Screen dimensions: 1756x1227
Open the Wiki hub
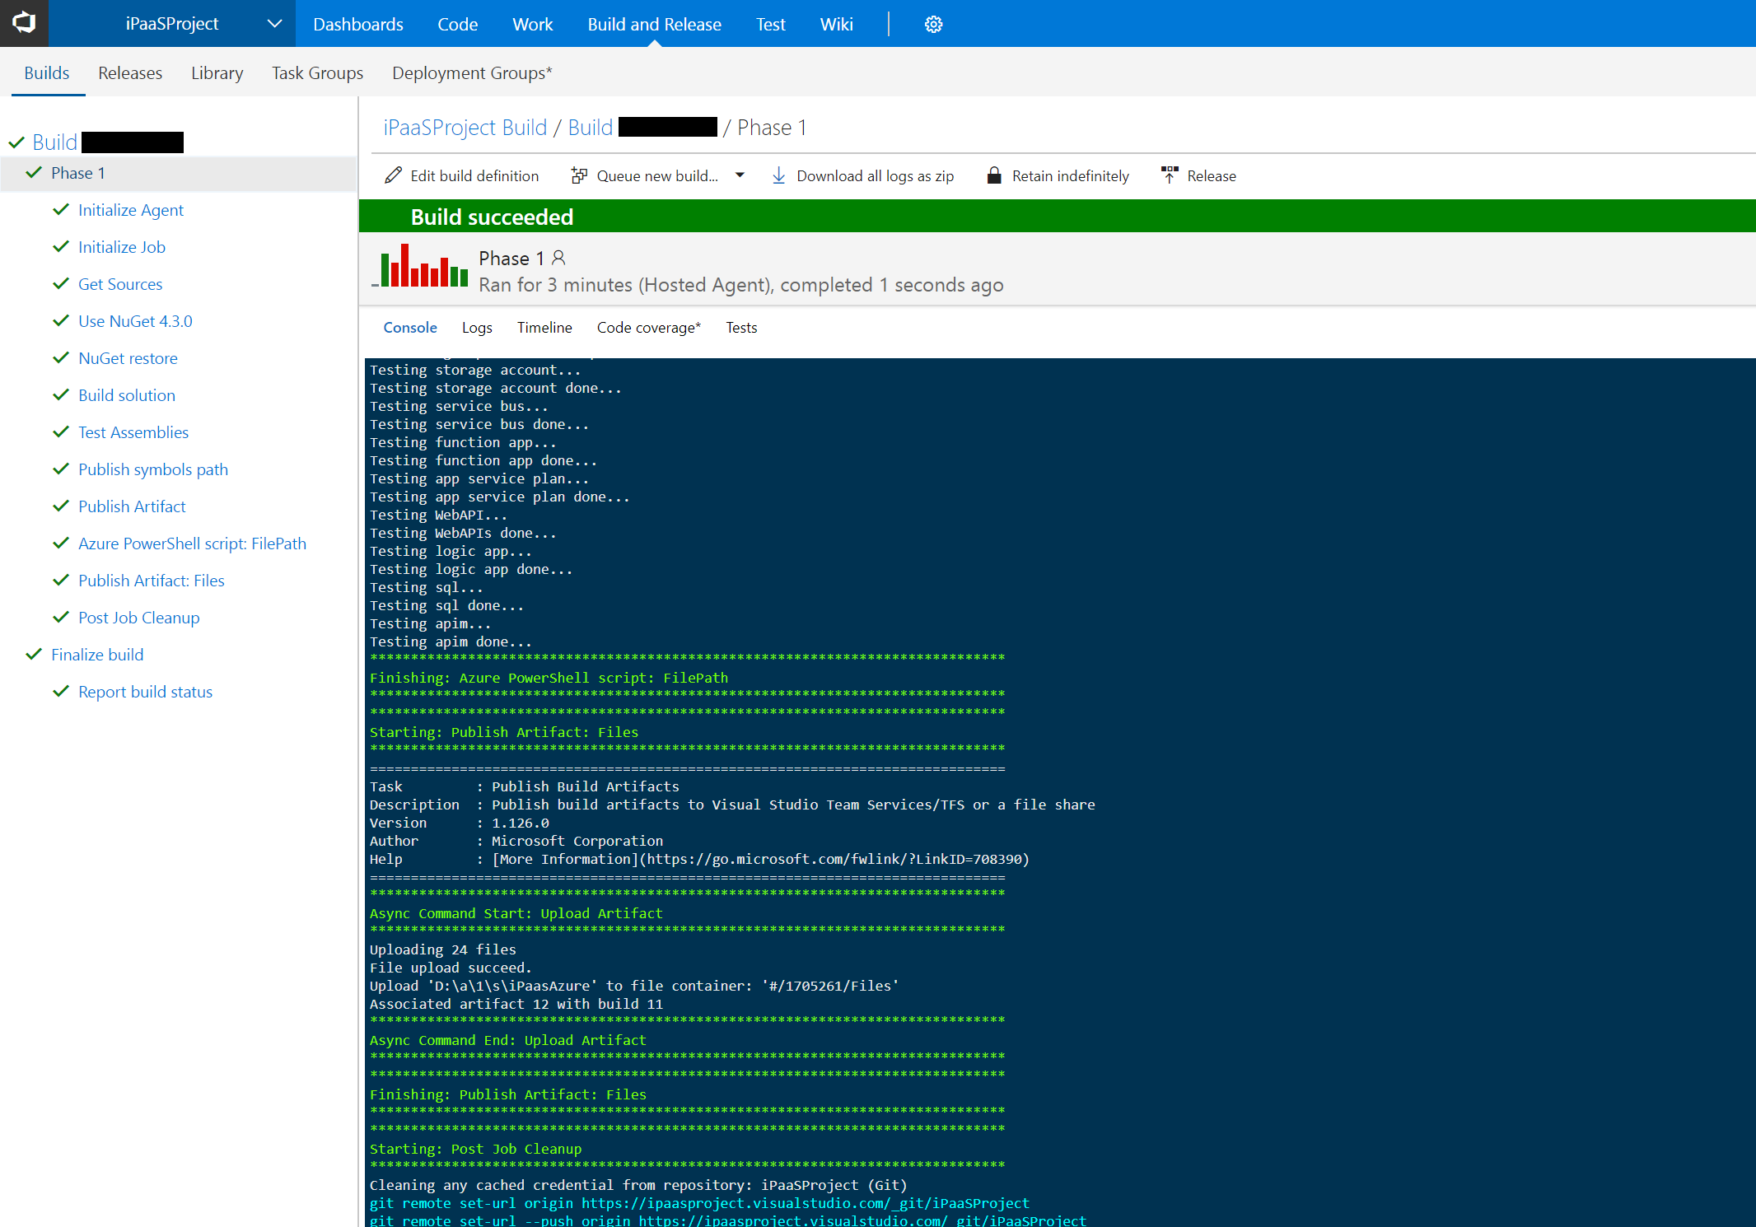837,25
